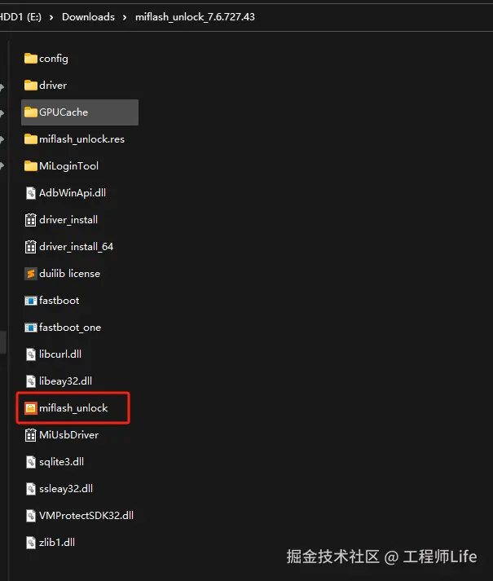
Task: Click the VMProtectSDK32.dll file icon
Action: click(31, 516)
